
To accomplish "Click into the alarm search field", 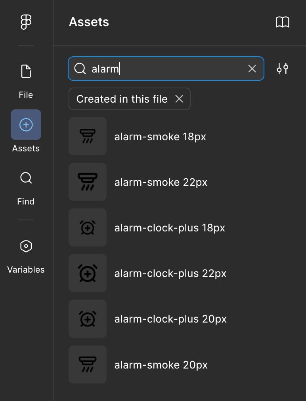I will point(166,69).
